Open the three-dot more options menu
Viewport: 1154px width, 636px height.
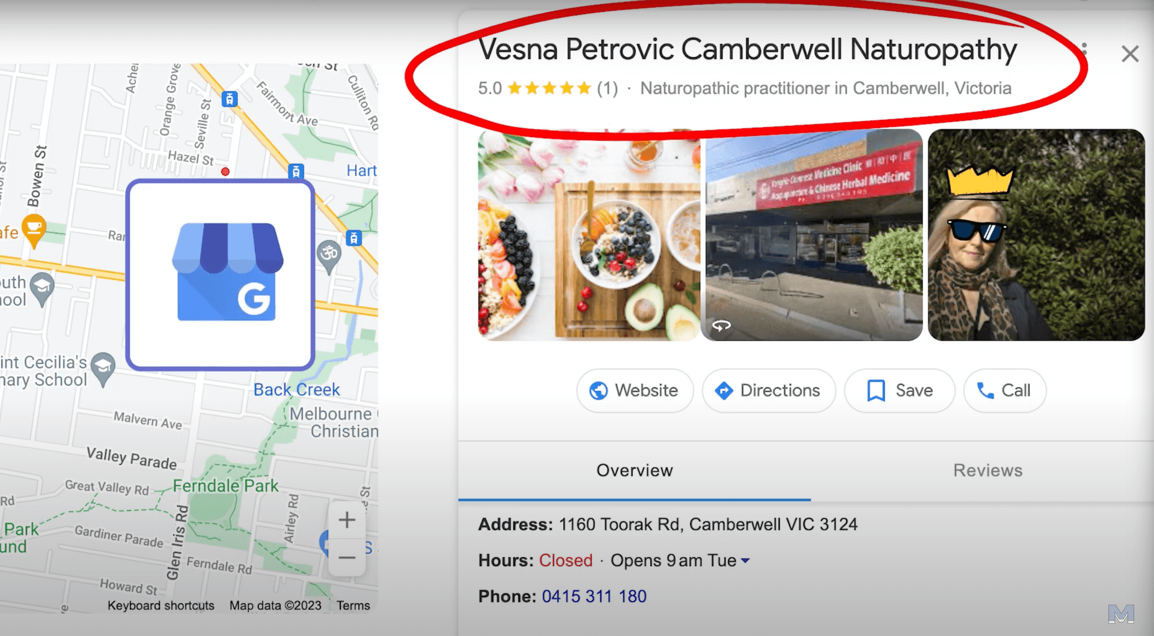pos(1084,49)
